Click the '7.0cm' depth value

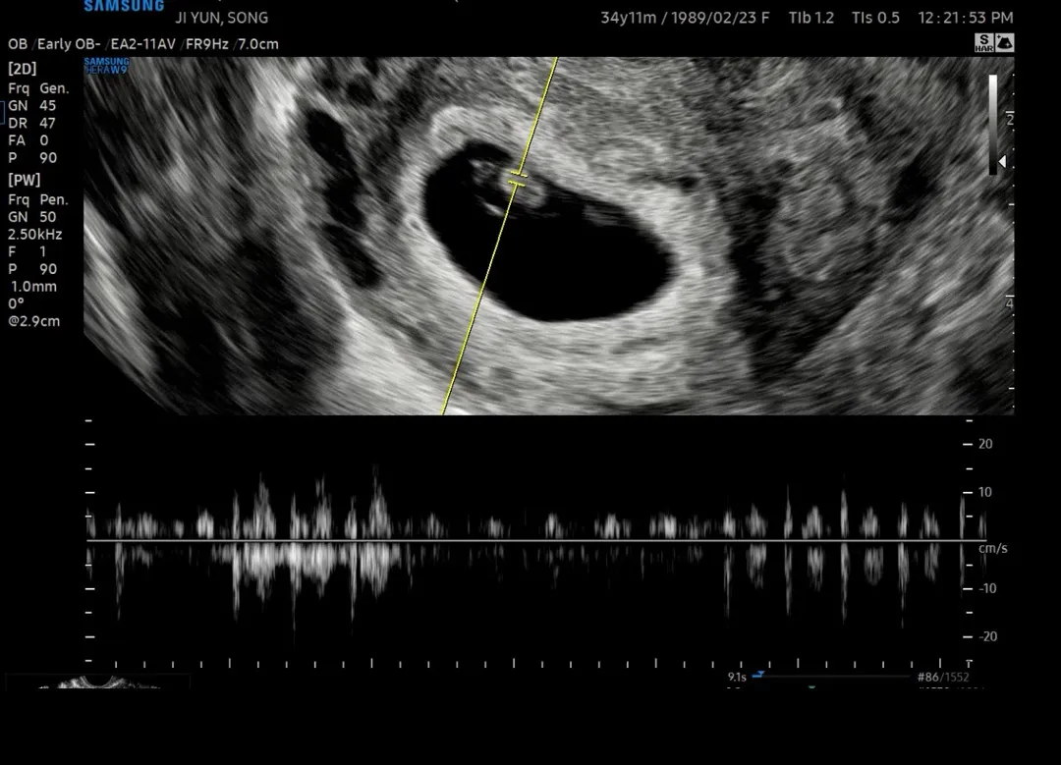click(x=257, y=44)
